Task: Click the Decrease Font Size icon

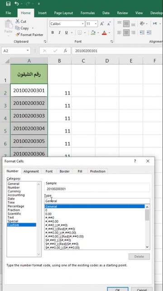Action: 109,24
